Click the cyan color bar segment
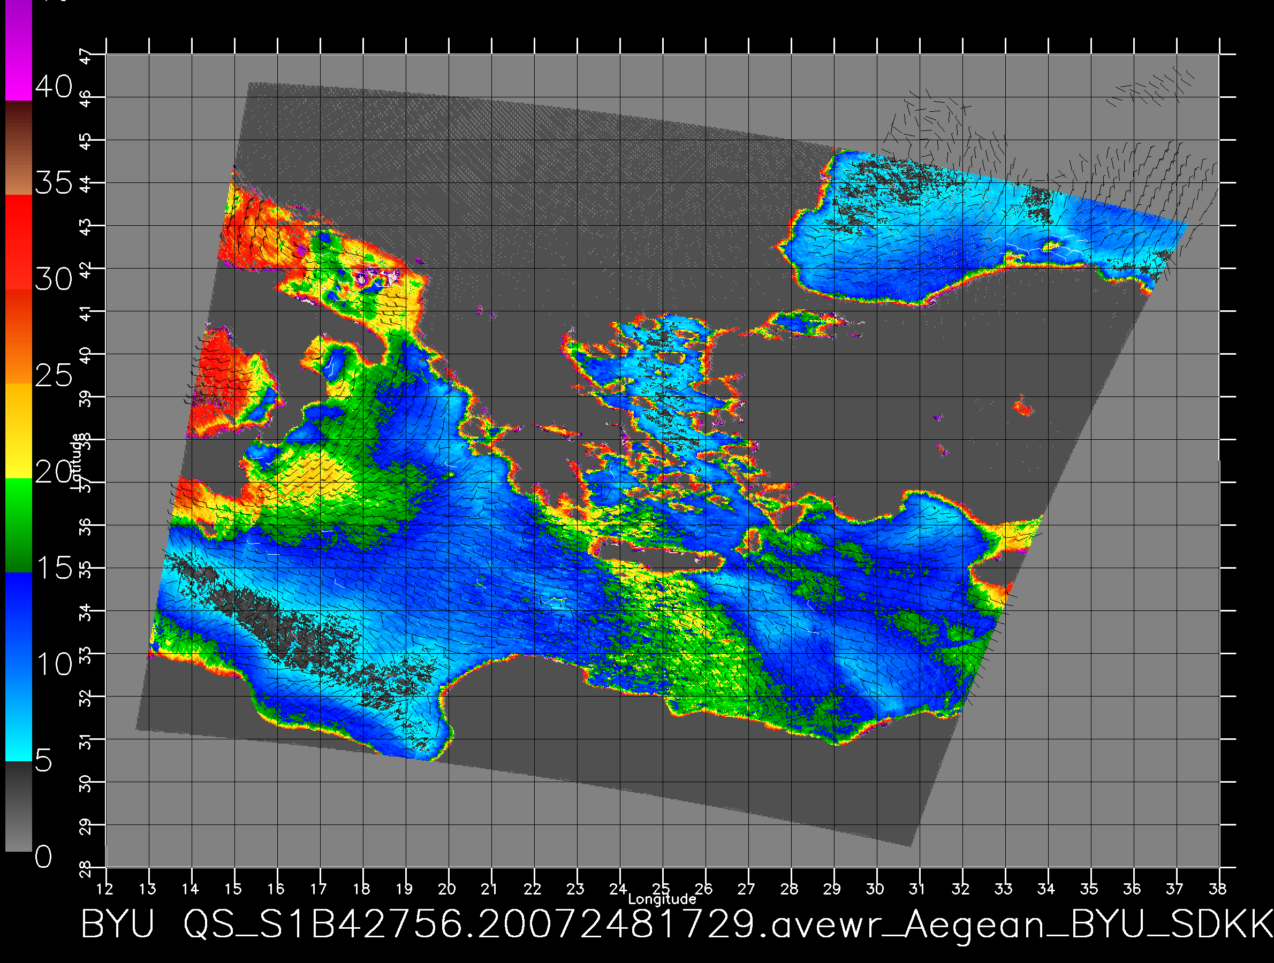This screenshot has height=963, width=1274. 18,714
